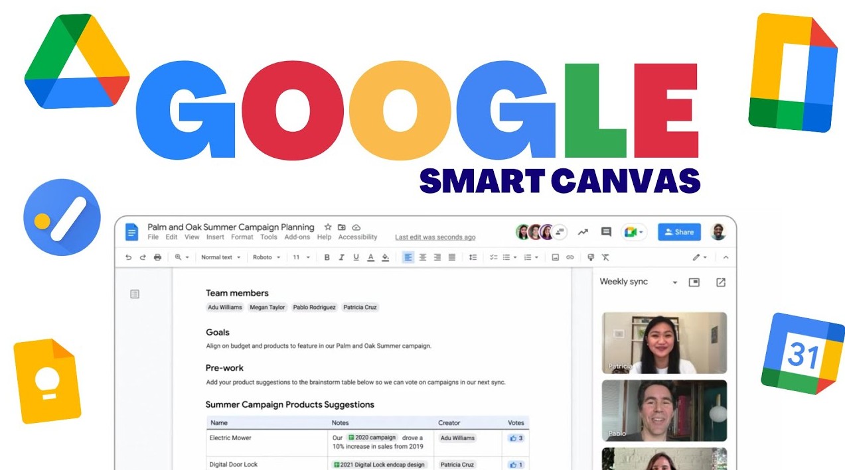Screen dimensions: 845x470
Task: Pop out the Weekly sync call
Action: coord(720,282)
